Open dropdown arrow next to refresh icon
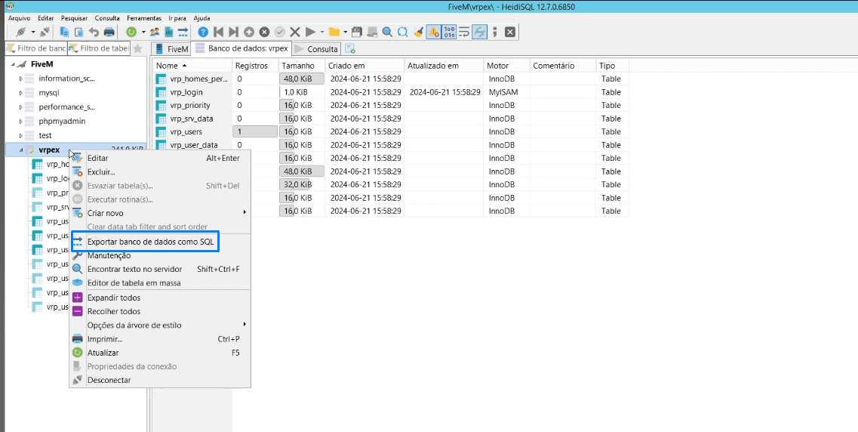 [x=143, y=32]
